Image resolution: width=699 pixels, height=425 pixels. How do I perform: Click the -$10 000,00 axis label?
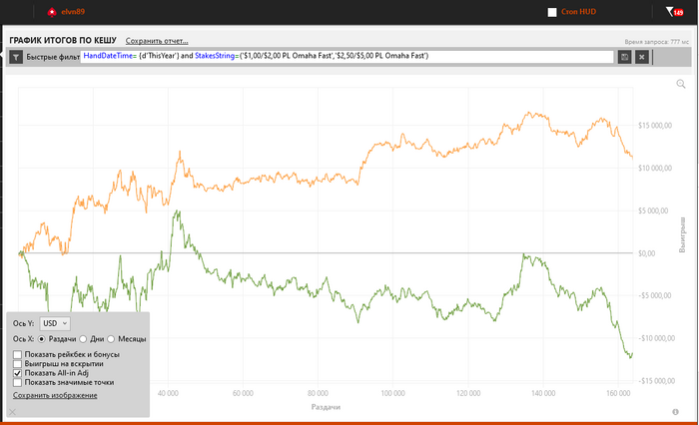(655, 338)
